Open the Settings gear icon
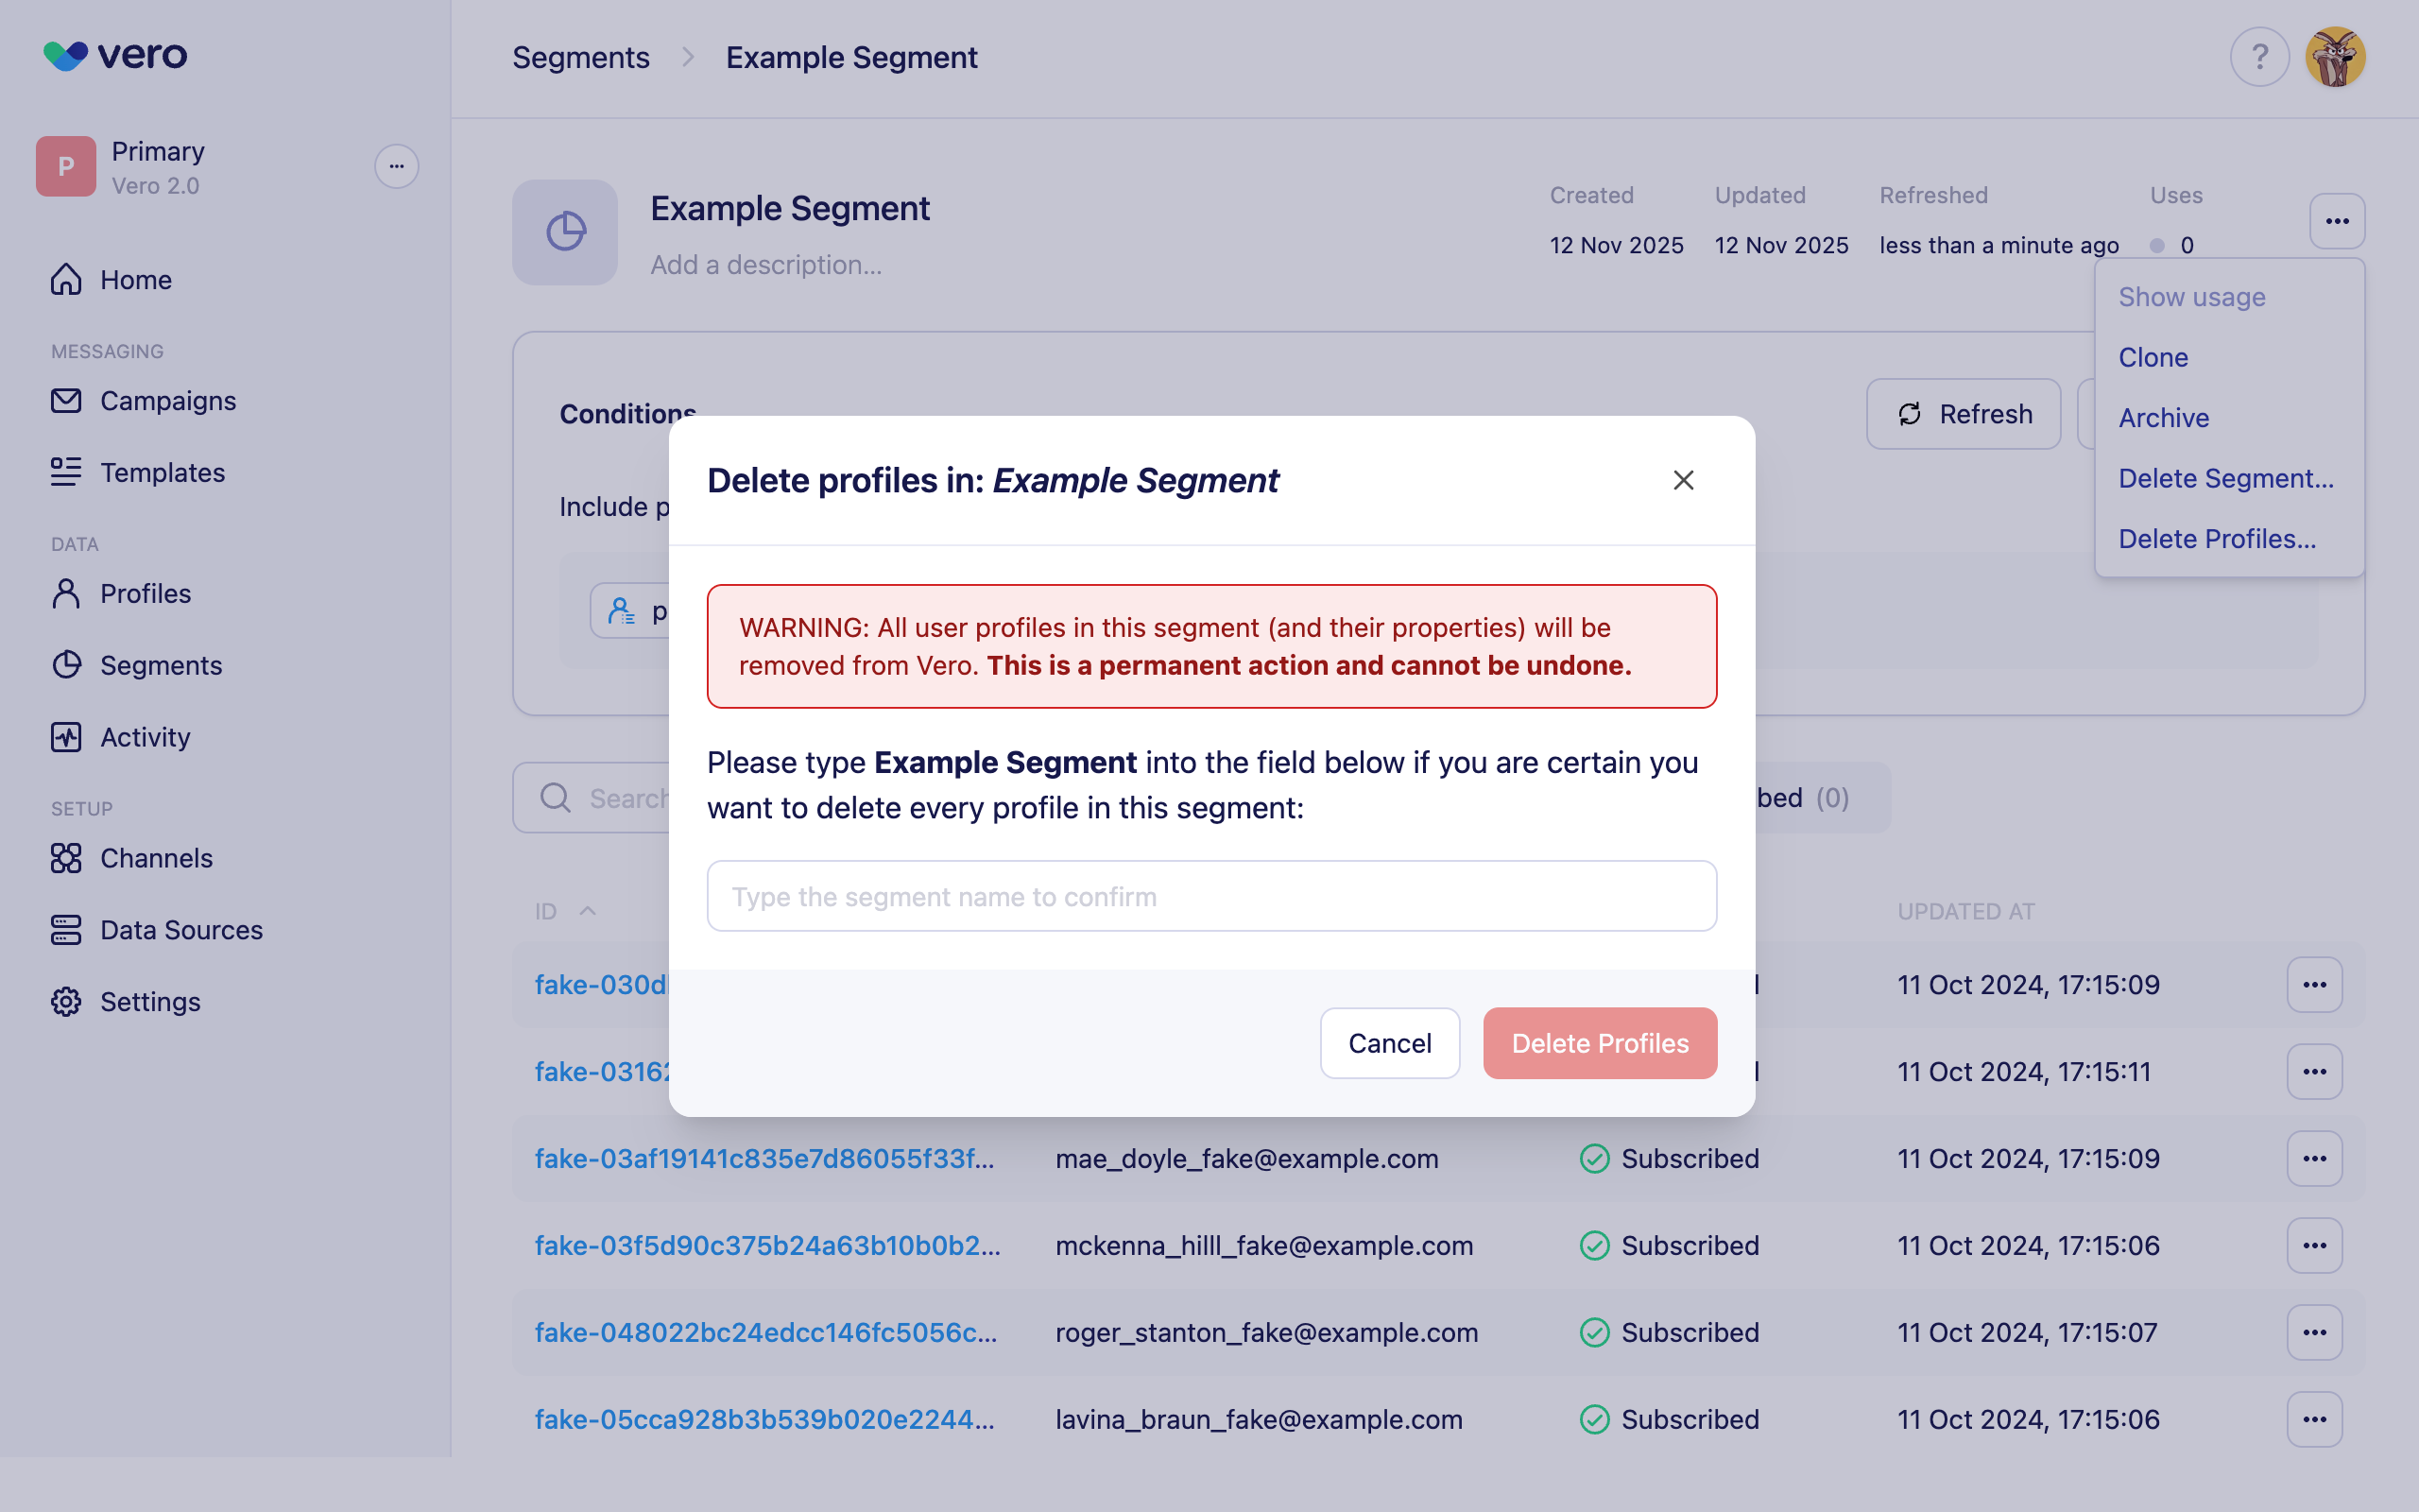 (x=65, y=1001)
